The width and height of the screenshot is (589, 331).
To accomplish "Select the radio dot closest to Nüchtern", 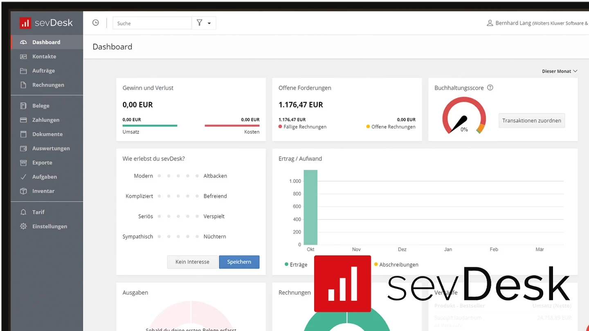I will tap(197, 236).
